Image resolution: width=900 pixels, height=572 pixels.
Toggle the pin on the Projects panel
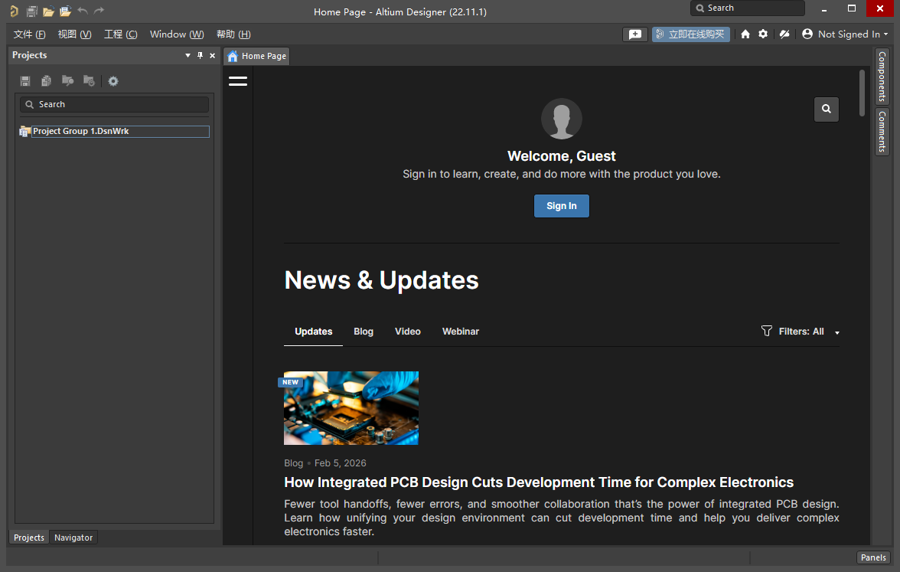coord(201,55)
